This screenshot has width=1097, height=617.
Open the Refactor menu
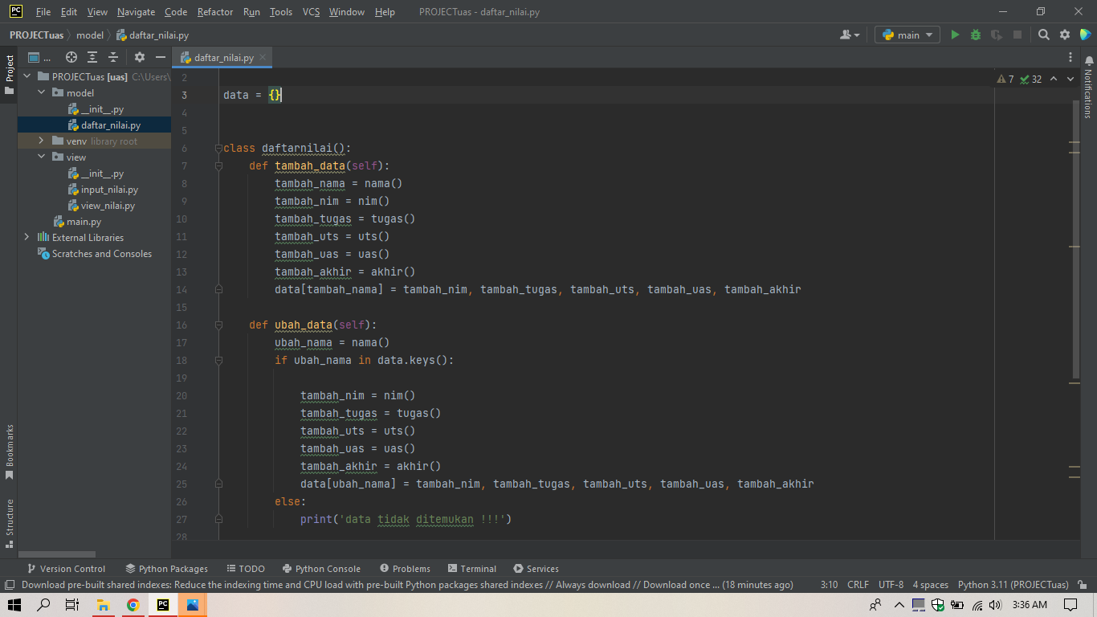tap(215, 12)
